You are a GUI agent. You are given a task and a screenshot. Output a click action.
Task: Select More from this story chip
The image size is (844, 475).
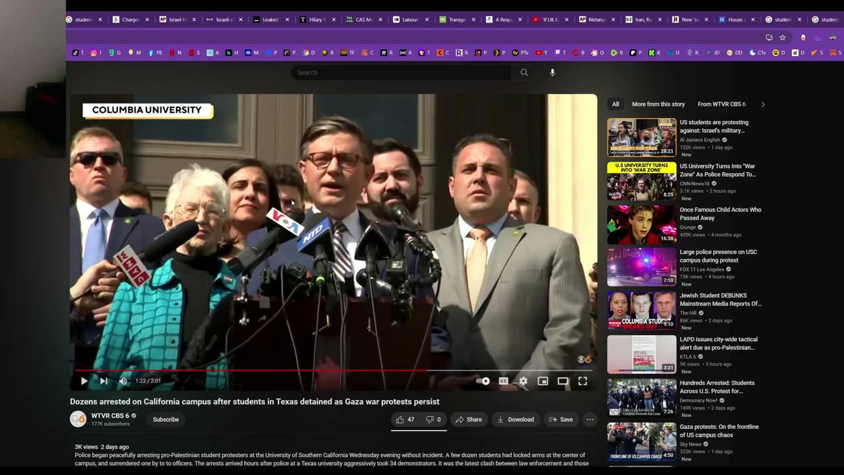658,104
